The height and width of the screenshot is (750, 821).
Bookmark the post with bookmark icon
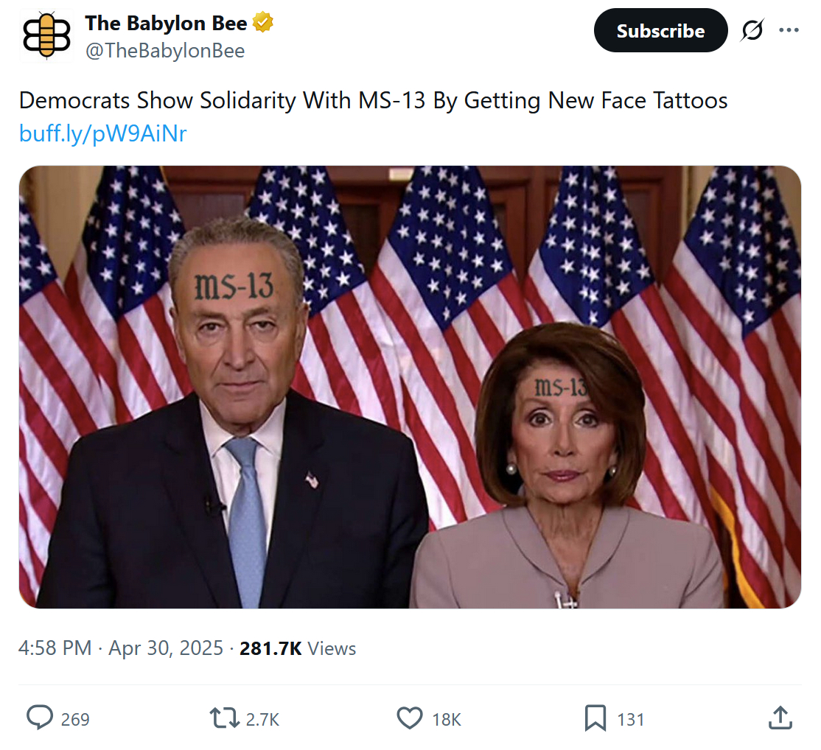(595, 718)
